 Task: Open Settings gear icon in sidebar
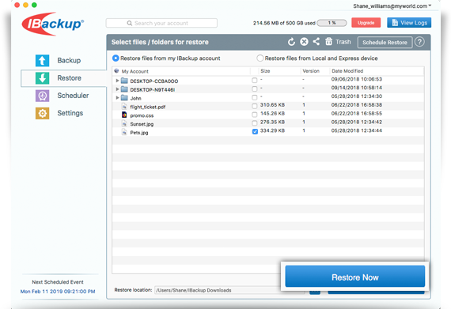[42, 113]
